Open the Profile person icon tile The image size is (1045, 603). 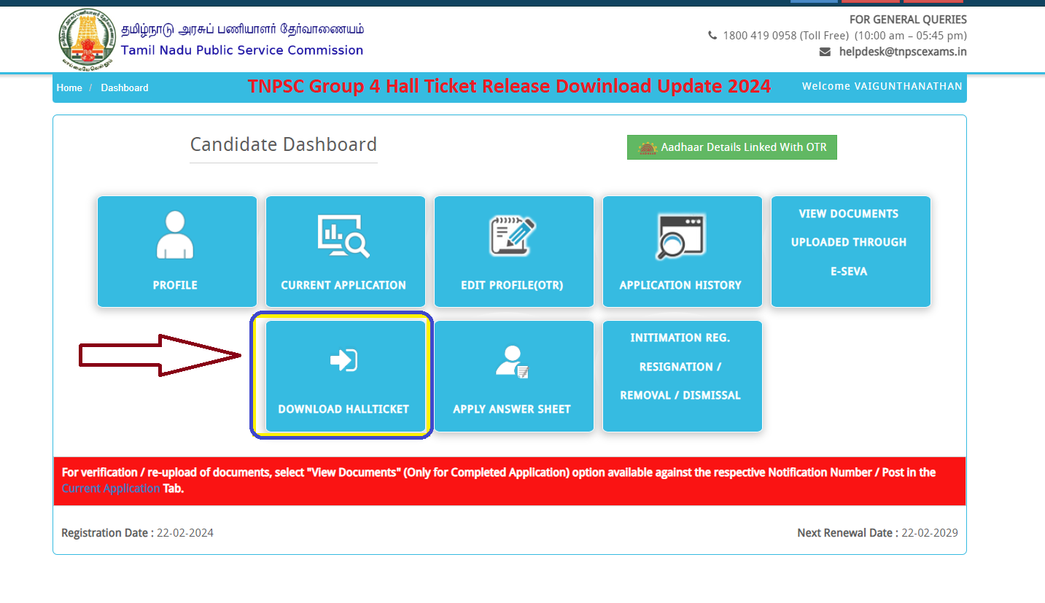pos(175,235)
